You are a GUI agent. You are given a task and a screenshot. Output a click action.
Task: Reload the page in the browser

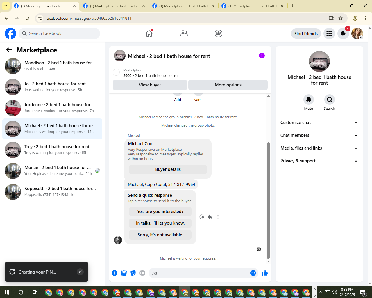pyautogui.click(x=27, y=18)
